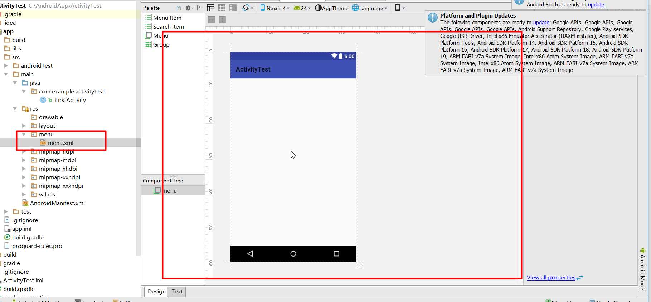Select the .gradle folder
This screenshot has height=302, width=651.
point(12,14)
